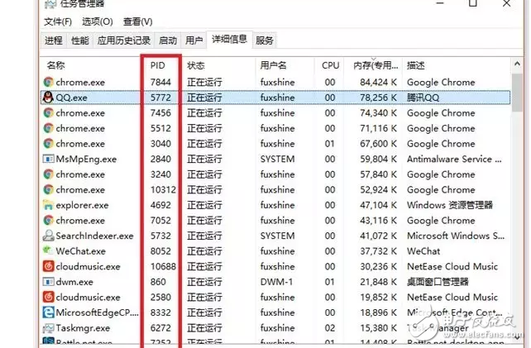This screenshot has height=348, width=531.
Task: Click the Taskmgr.exe icon
Action: 48,327
